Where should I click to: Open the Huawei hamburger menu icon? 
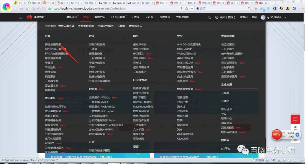(x=21, y=17)
